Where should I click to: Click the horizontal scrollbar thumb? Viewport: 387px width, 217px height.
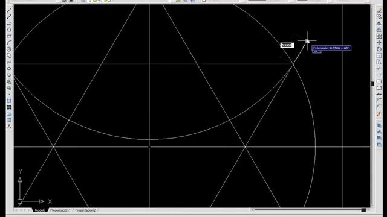[x=363, y=210]
